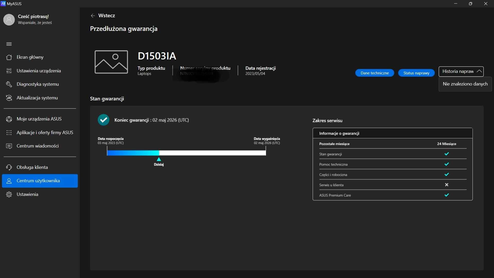The image size is (494, 278).
Task: Click the X mark in the Serwis u klienta row
Action: (447, 185)
